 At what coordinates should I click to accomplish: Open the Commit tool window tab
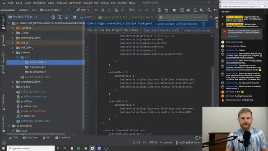(3, 40)
